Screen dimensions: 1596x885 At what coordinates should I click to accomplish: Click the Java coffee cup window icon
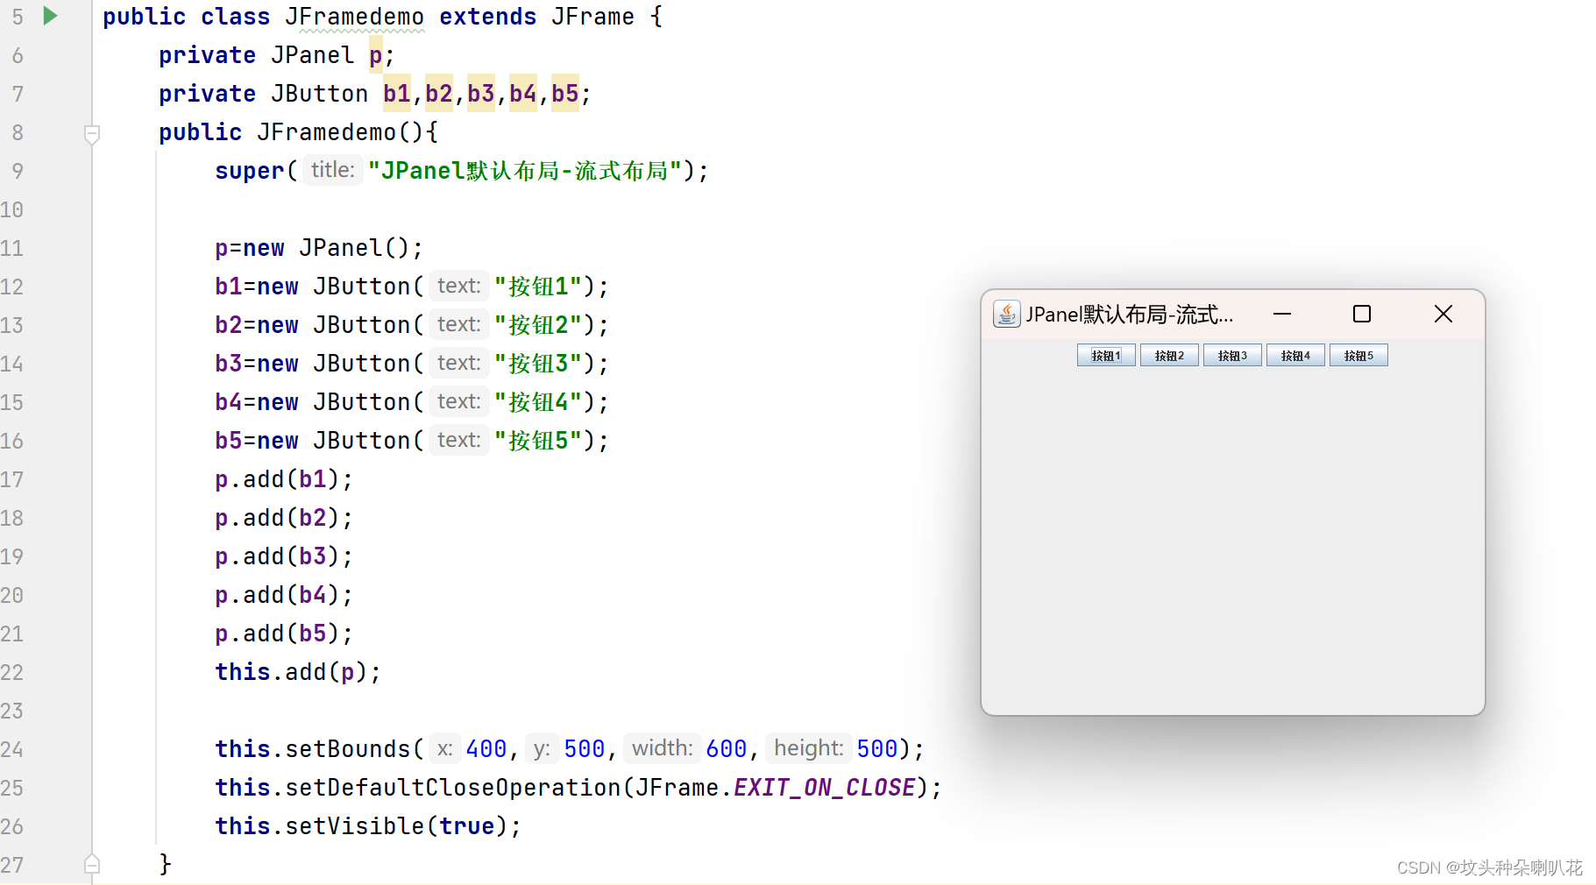1007,314
